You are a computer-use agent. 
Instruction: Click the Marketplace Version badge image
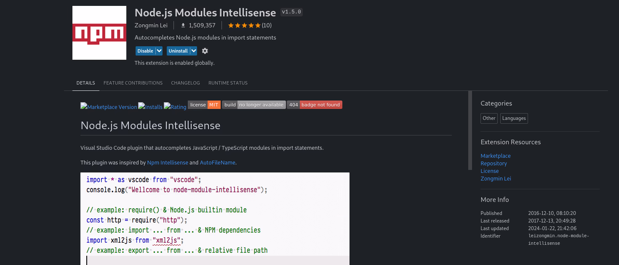[x=109, y=107]
